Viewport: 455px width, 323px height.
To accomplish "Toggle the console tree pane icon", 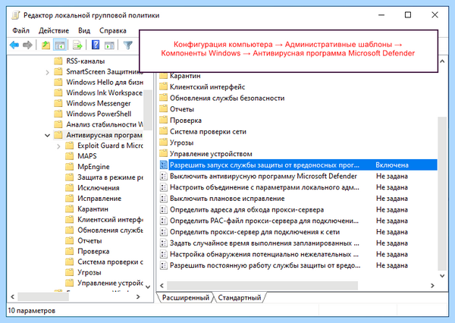I will click(60, 45).
